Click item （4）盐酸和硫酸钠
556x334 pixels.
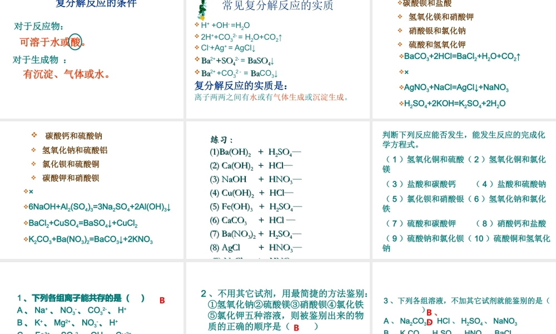pos(510,184)
